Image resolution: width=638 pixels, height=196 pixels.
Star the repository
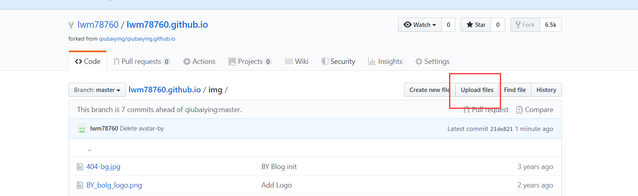(x=476, y=25)
